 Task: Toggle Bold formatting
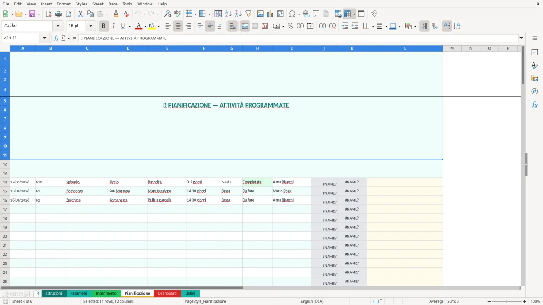(x=104, y=26)
